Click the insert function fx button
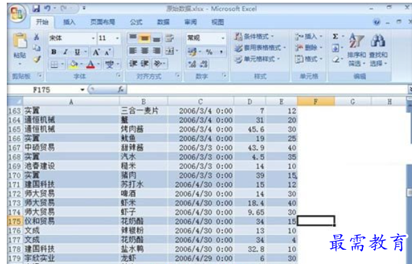The image size is (412, 264). pyautogui.click(x=121, y=90)
